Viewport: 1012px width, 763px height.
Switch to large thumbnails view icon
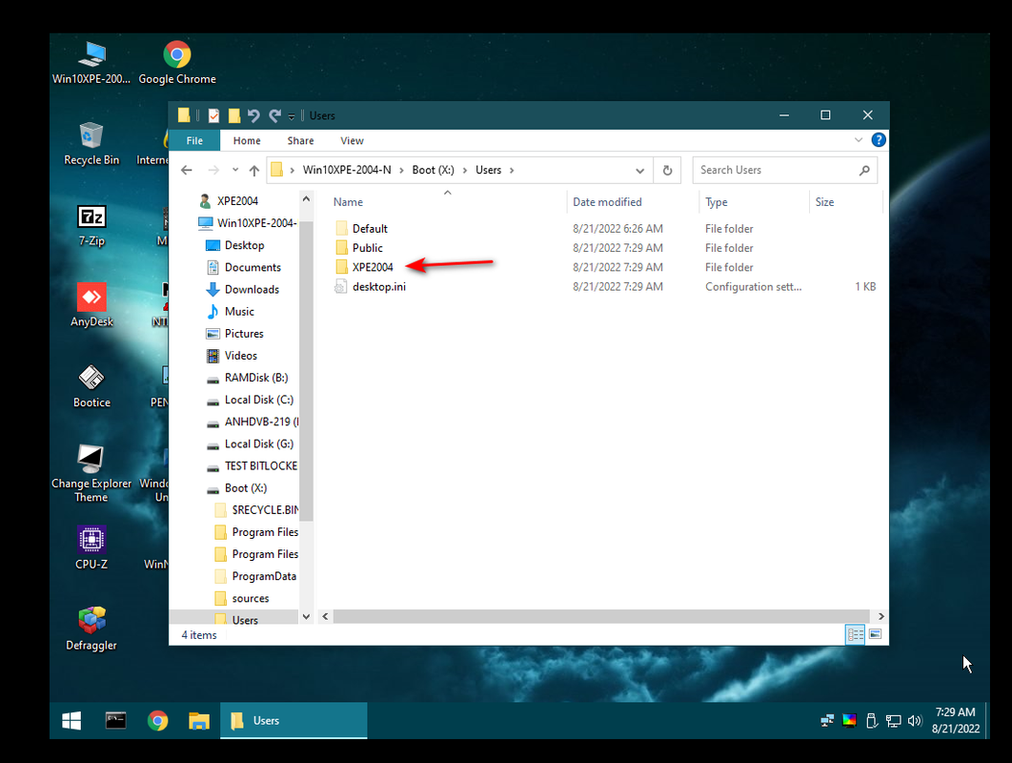point(875,634)
